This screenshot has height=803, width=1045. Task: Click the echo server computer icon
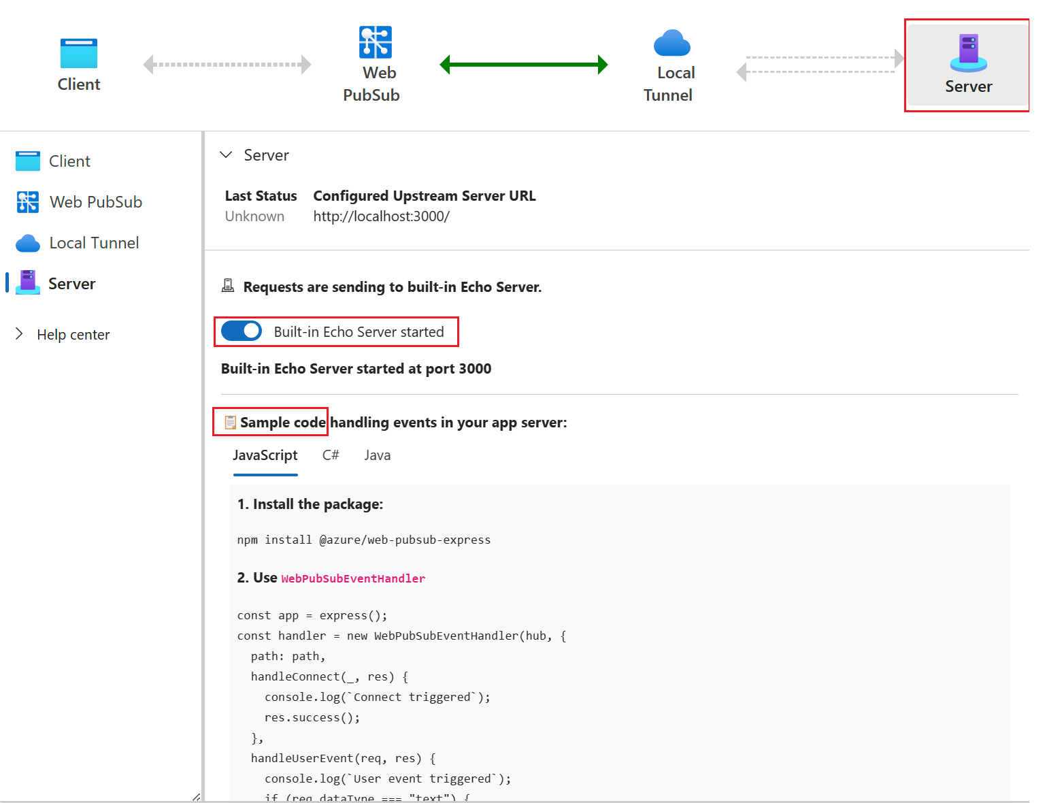click(228, 286)
